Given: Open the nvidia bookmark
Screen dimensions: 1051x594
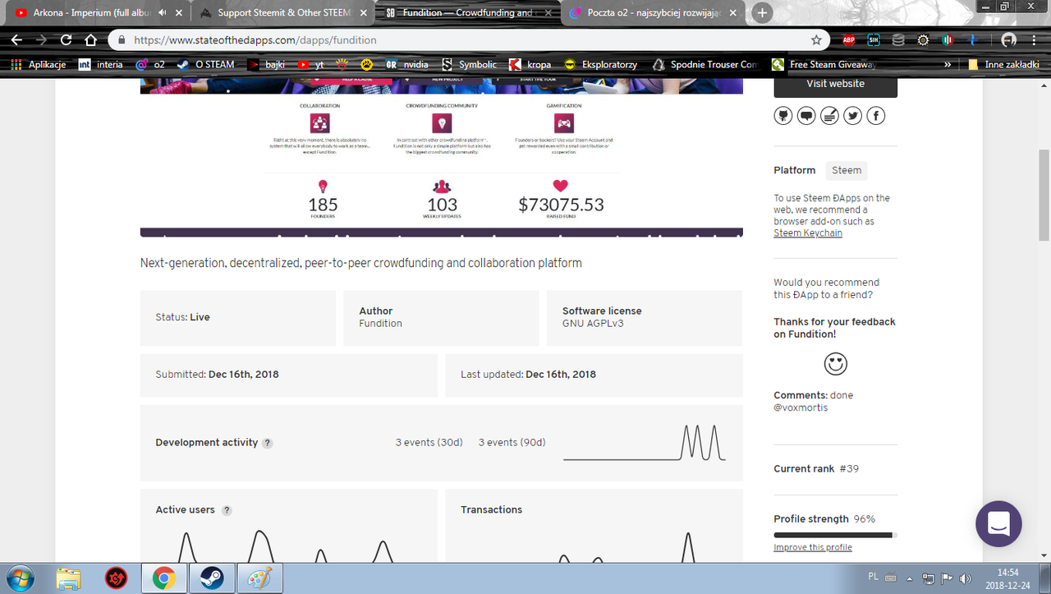Looking at the screenshot, I should coord(407,64).
